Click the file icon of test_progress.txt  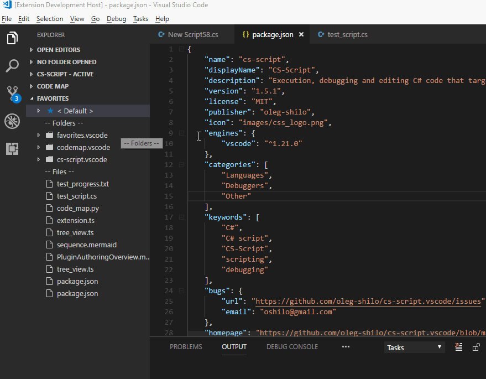[49, 184]
